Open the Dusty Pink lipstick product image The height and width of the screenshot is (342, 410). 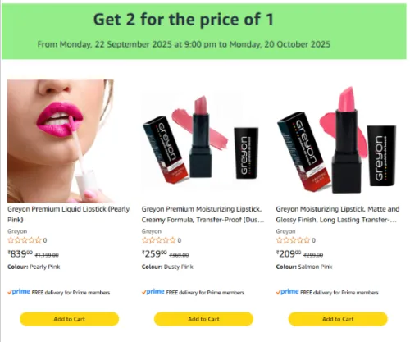click(201, 141)
